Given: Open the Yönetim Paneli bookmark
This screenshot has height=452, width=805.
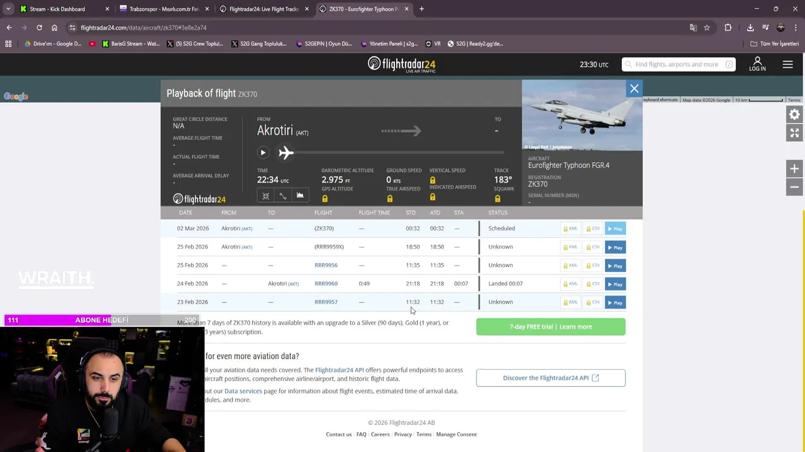Looking at the screenshot, I should pyautogui.click(x=389, y=44).
